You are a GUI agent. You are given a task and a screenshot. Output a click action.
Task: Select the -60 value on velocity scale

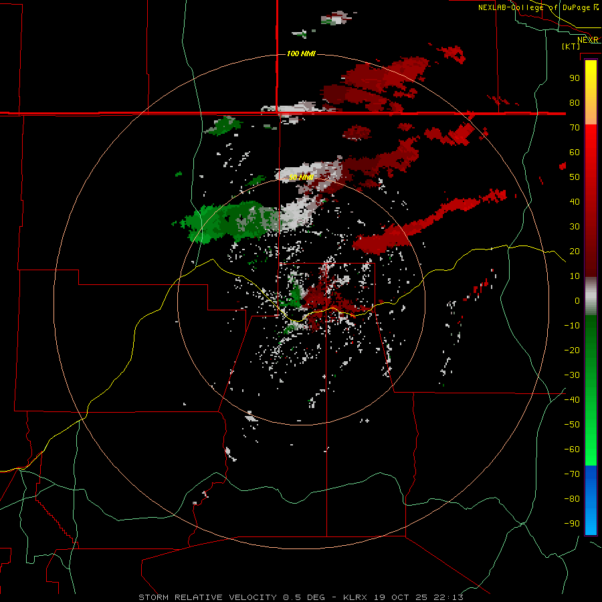572,449
